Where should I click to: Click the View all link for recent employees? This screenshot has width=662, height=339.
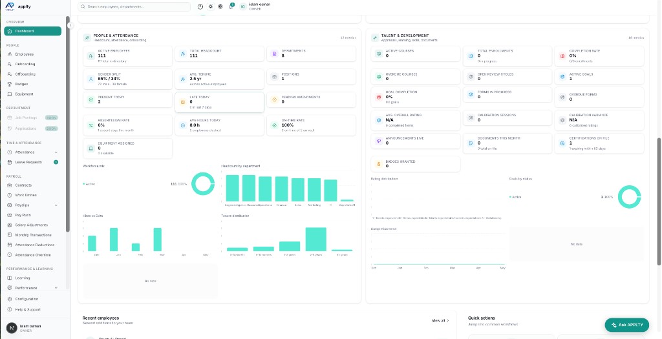pos(440,321)
